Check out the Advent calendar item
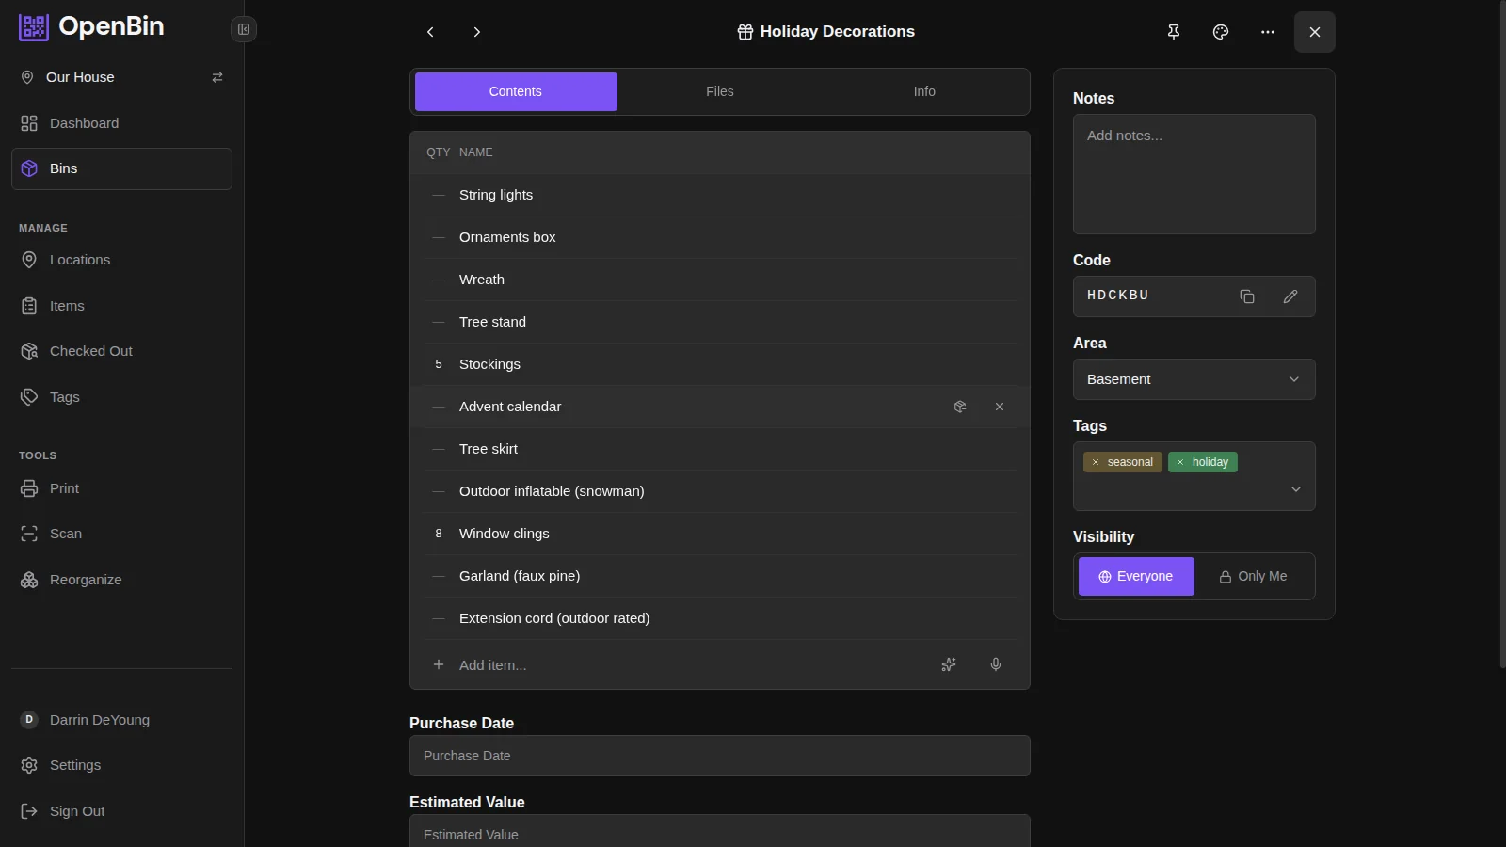This screenshot has width=1506, height=847. [959, 407]
